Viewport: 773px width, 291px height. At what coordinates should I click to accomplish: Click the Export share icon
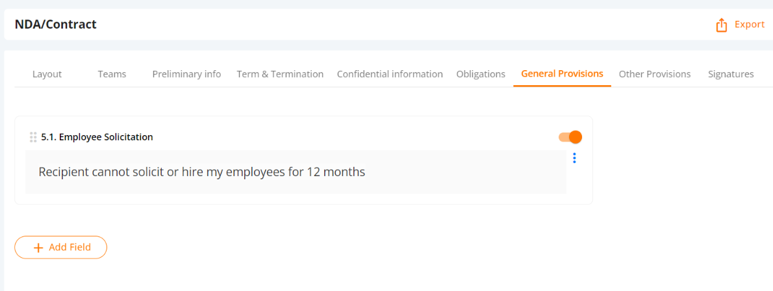[x=721, y=25]
